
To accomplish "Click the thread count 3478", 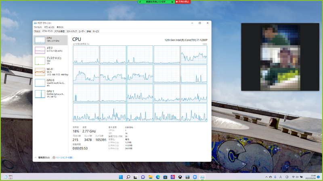I will [88, 140].
